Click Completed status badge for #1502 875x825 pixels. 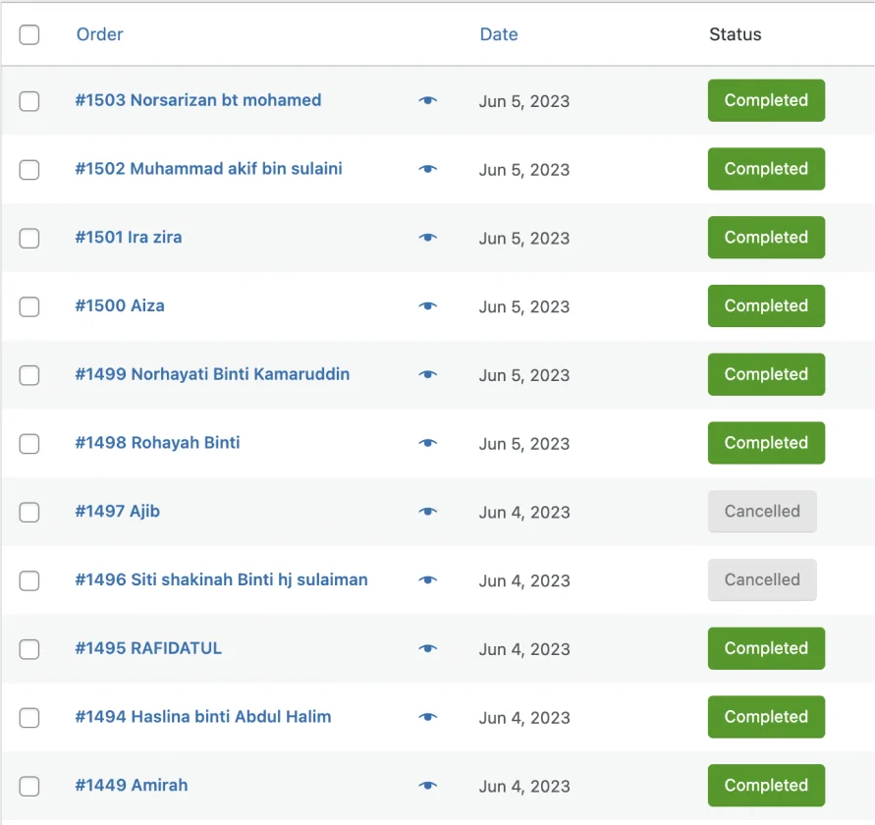coord(766,169)
